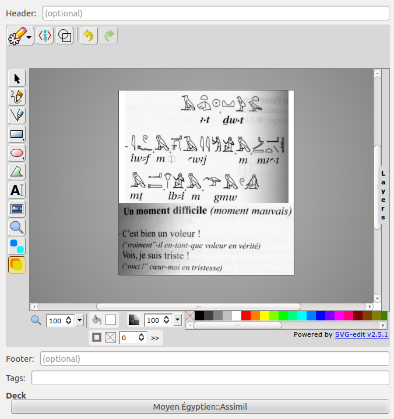
Task: Pick the no-color swatch in the palette
Action: [190, 316]
